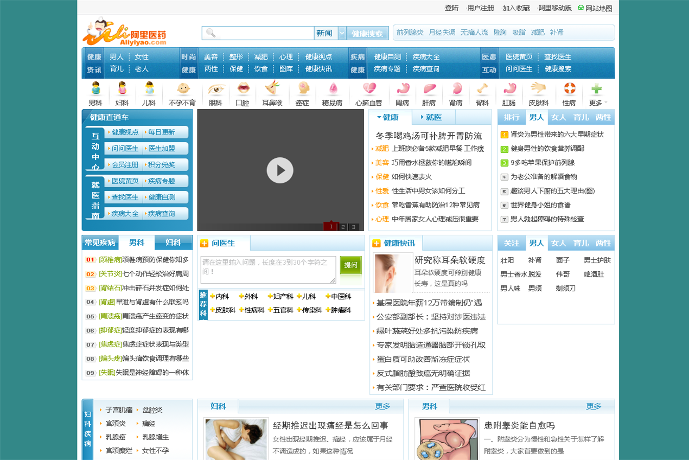The height and width of the screenshot is (460, 689).
Task: Click 加入收藏 link at top
Action: tap(516, 8)
